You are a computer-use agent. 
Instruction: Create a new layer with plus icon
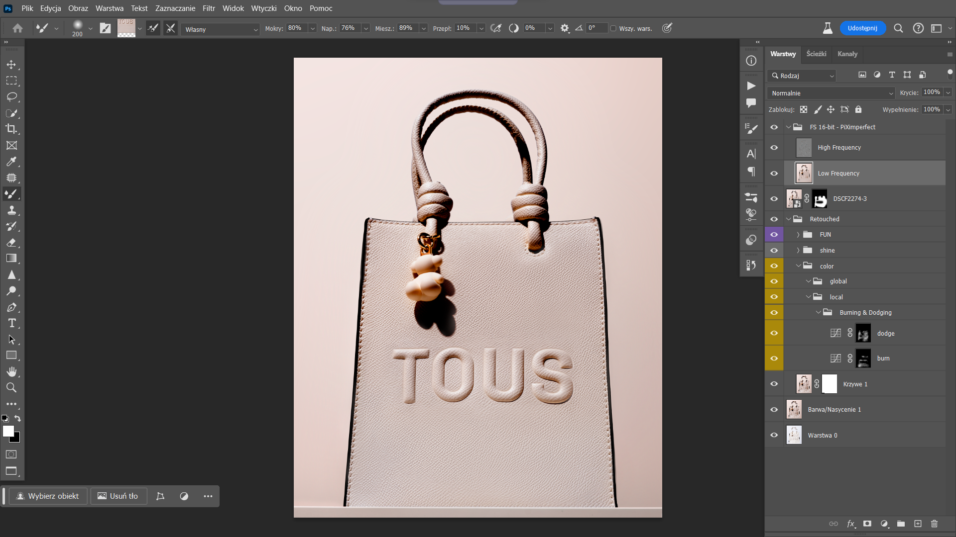[918, 524]
